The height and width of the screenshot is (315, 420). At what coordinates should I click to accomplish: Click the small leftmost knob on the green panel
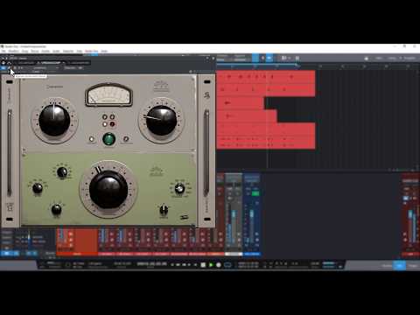pos(38,188)
